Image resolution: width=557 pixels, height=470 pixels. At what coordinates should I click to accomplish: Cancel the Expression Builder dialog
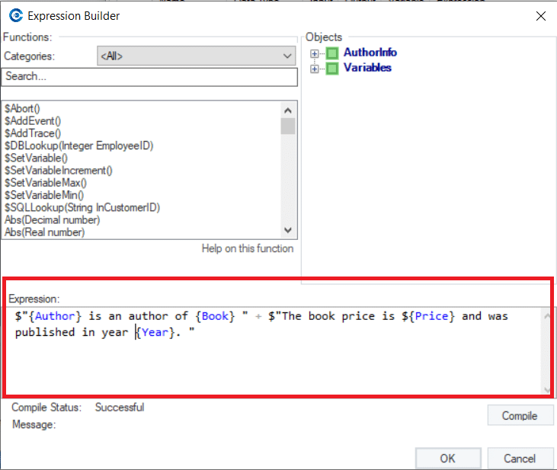coord(520,458)
